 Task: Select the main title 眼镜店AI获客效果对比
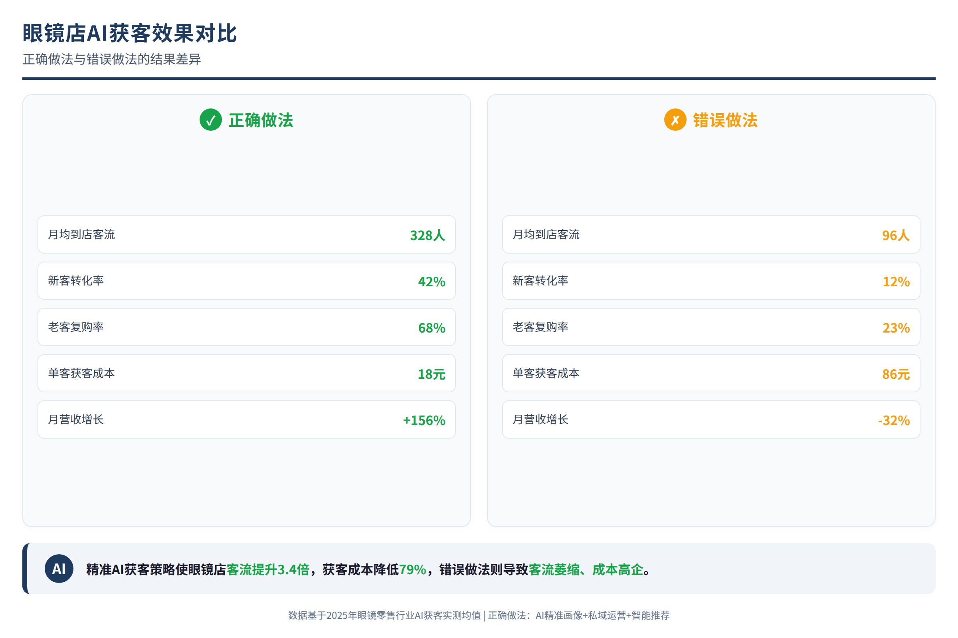129,33
